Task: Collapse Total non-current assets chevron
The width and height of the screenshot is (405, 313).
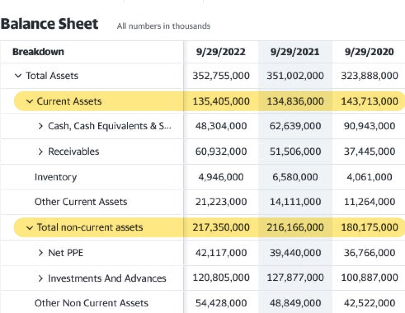Action: pyautogui.click(x=29, y=227)
